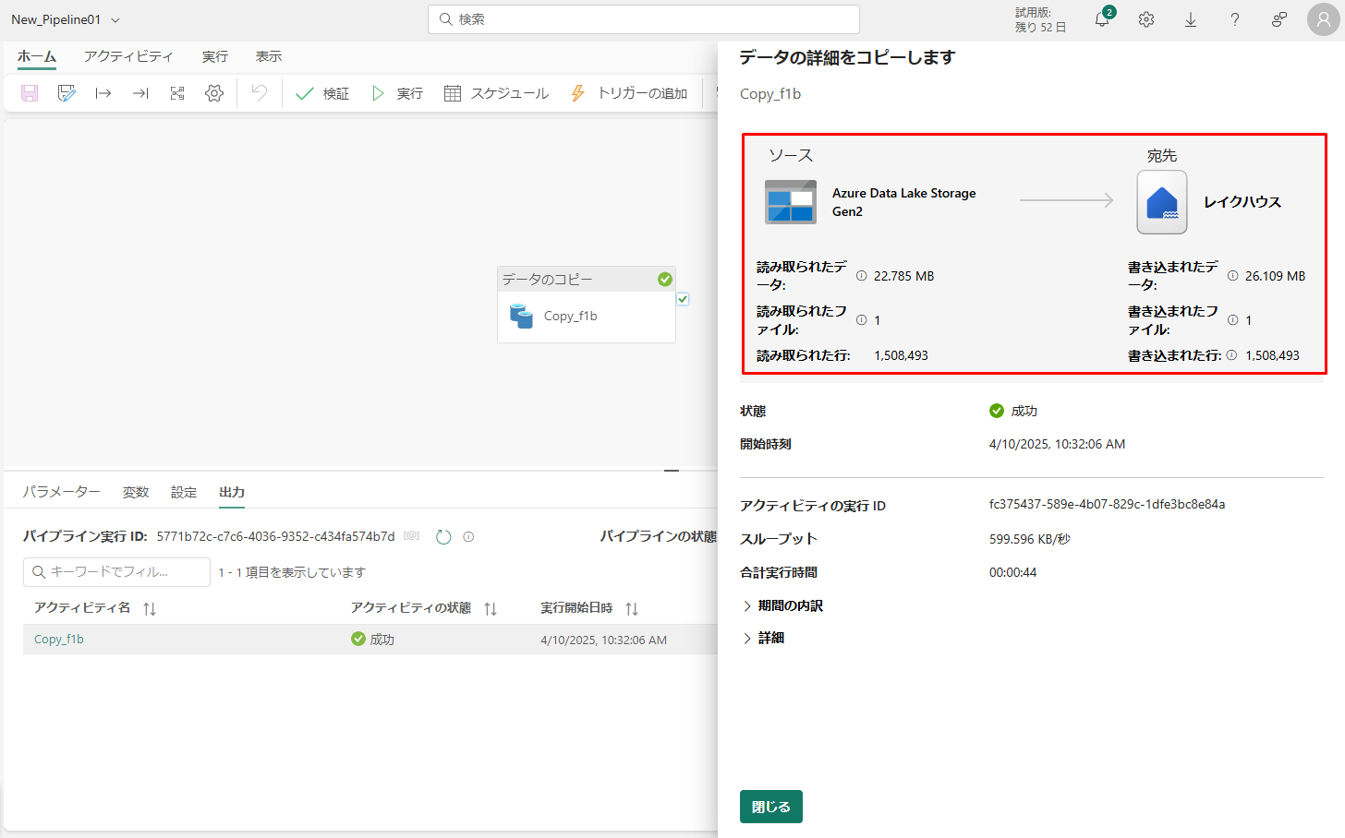The height and width of the screenshot is (838, 1345).
Task: Click the Save pipeline icon
Action: click(30, 93)
